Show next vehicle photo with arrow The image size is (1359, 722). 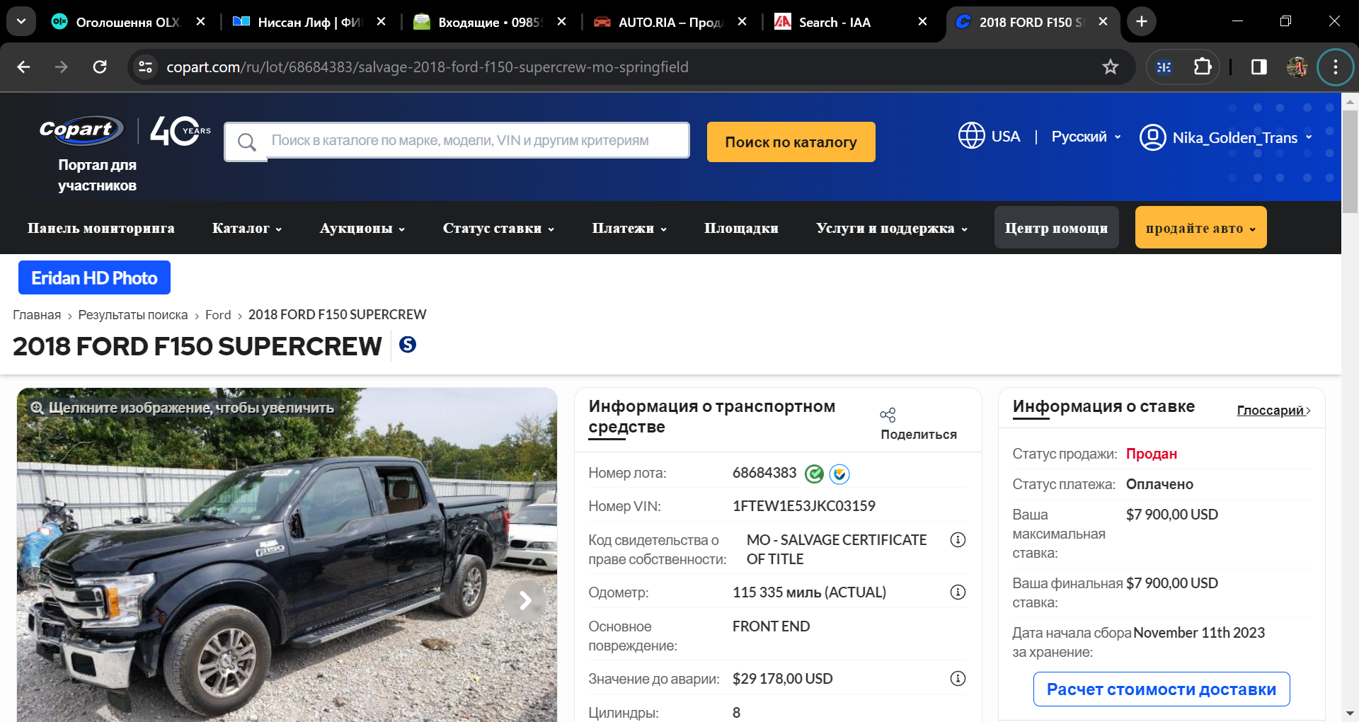pyautogui.click(x=524, y=601)
